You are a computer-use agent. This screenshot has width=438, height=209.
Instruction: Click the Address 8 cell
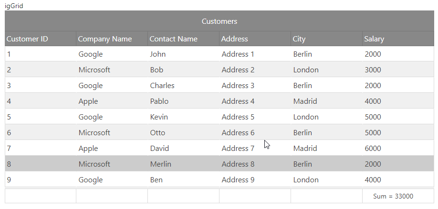[238, 164]
